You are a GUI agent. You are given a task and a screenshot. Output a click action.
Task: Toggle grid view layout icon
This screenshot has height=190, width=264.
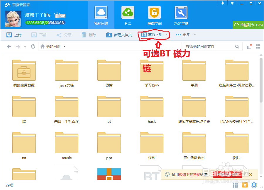coord(258,46)
